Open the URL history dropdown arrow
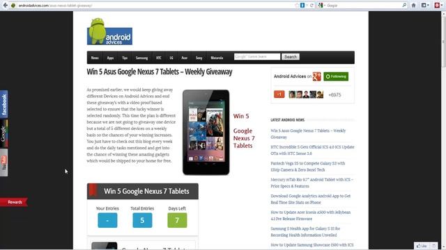446x250 pixels. pyautogui.click(x=307, y=6)
